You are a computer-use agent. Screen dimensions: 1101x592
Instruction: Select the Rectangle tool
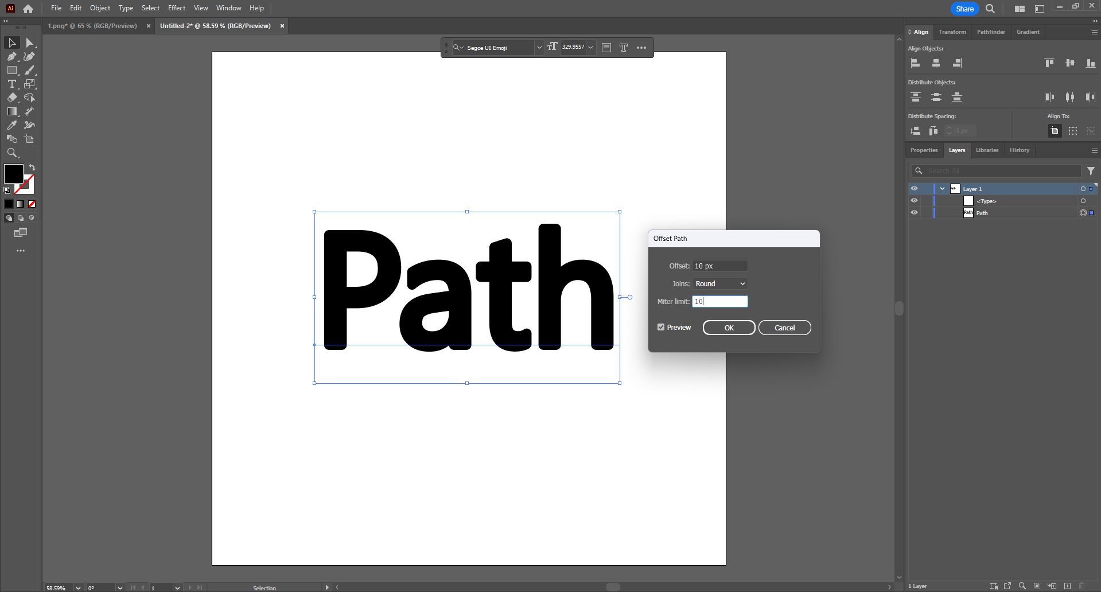11,70
